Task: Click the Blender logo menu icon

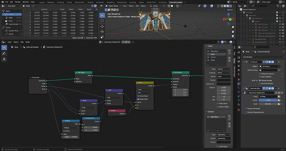Action: click(x=2, y=2)
